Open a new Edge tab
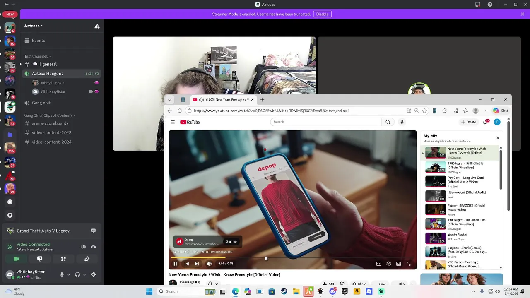The width and height of the screenshot is (530, 298). (x=262, y=100)
